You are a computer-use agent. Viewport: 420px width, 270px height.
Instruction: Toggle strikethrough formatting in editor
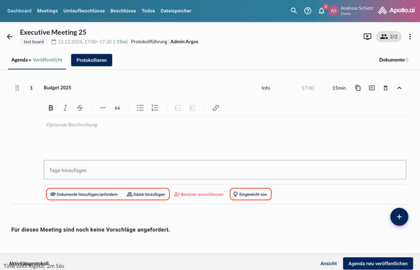[x=80, y=108]
